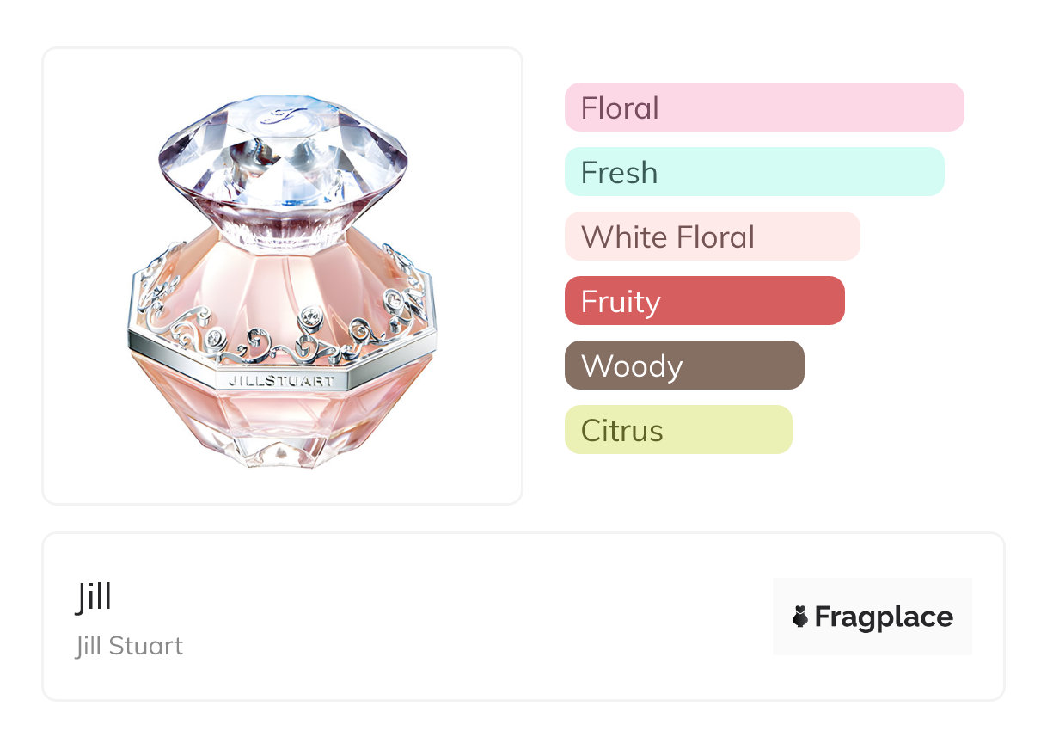The height and width of the screenshot is (743, 1047).
Task: Click the "Woody" label text
Action: click(632, 366)
